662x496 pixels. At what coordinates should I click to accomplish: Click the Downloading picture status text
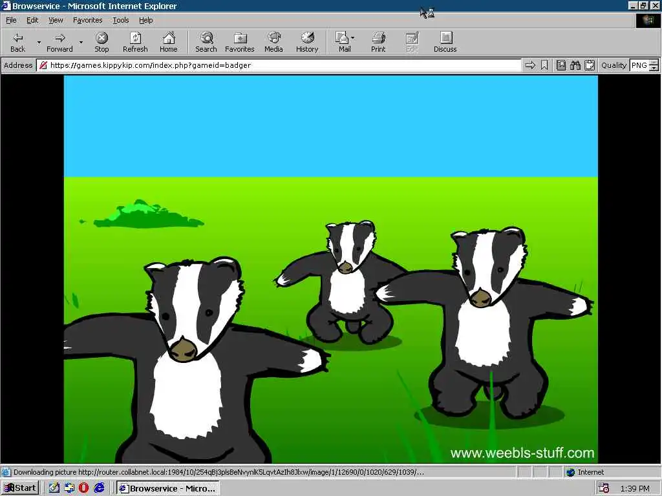point(219,472)
